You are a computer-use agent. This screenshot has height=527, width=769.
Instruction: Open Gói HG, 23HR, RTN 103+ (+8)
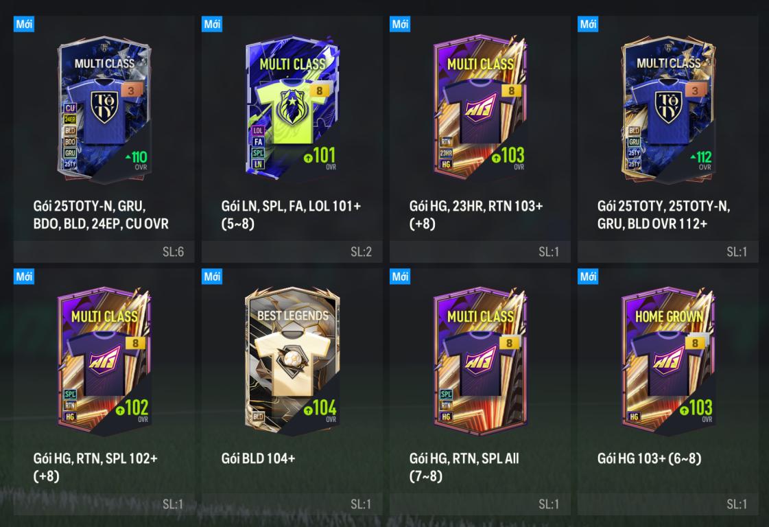click(x=476, y=214)
